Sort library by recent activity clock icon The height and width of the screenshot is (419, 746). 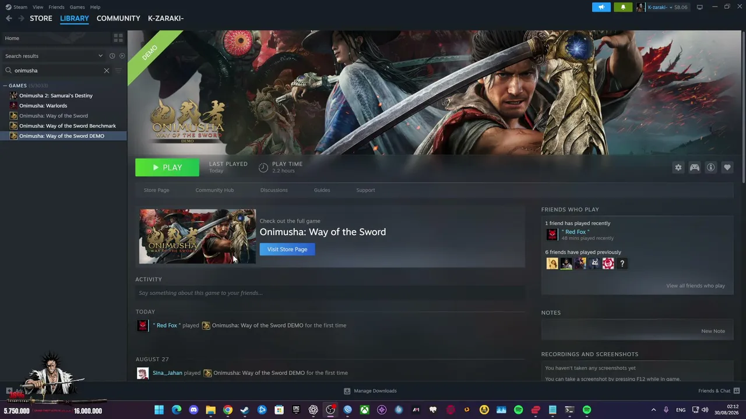[x=112, y=56]
